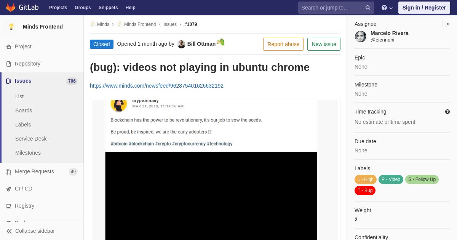457x240 pixels.
Task: Click the Weight value 2
Action: pyautogui.click(x=356, y=219)
